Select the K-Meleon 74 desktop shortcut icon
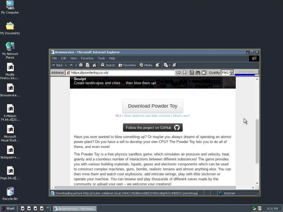The width and height of the screenshot is (283, 212). (10, 113)
